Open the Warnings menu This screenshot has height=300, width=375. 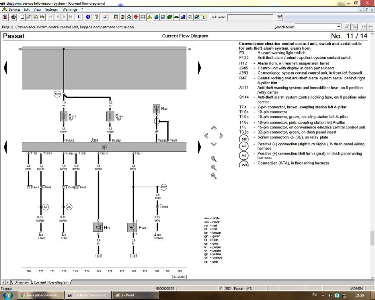(x=69, y=9)
